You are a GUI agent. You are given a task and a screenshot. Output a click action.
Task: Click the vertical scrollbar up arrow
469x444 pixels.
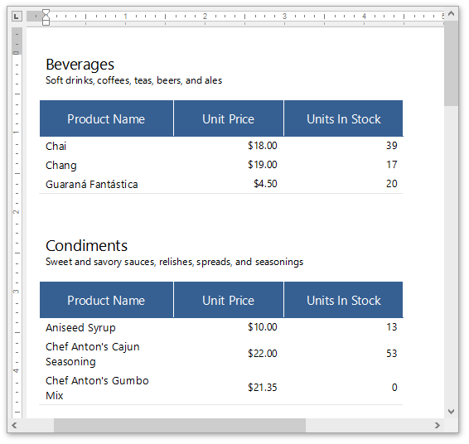(451, 14)
